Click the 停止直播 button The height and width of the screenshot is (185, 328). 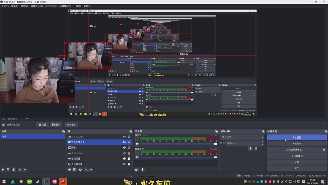point(297,137)
